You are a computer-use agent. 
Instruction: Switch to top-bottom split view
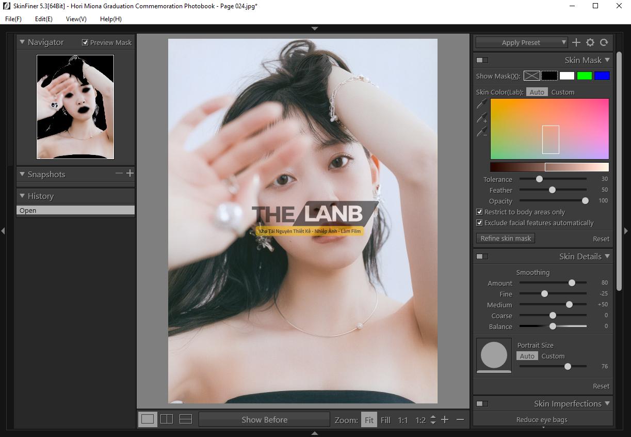click(x=186, y=419)
